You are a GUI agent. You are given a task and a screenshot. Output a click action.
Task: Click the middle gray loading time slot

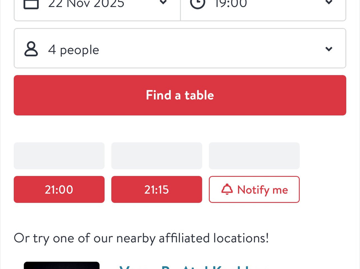coord(157,156)
